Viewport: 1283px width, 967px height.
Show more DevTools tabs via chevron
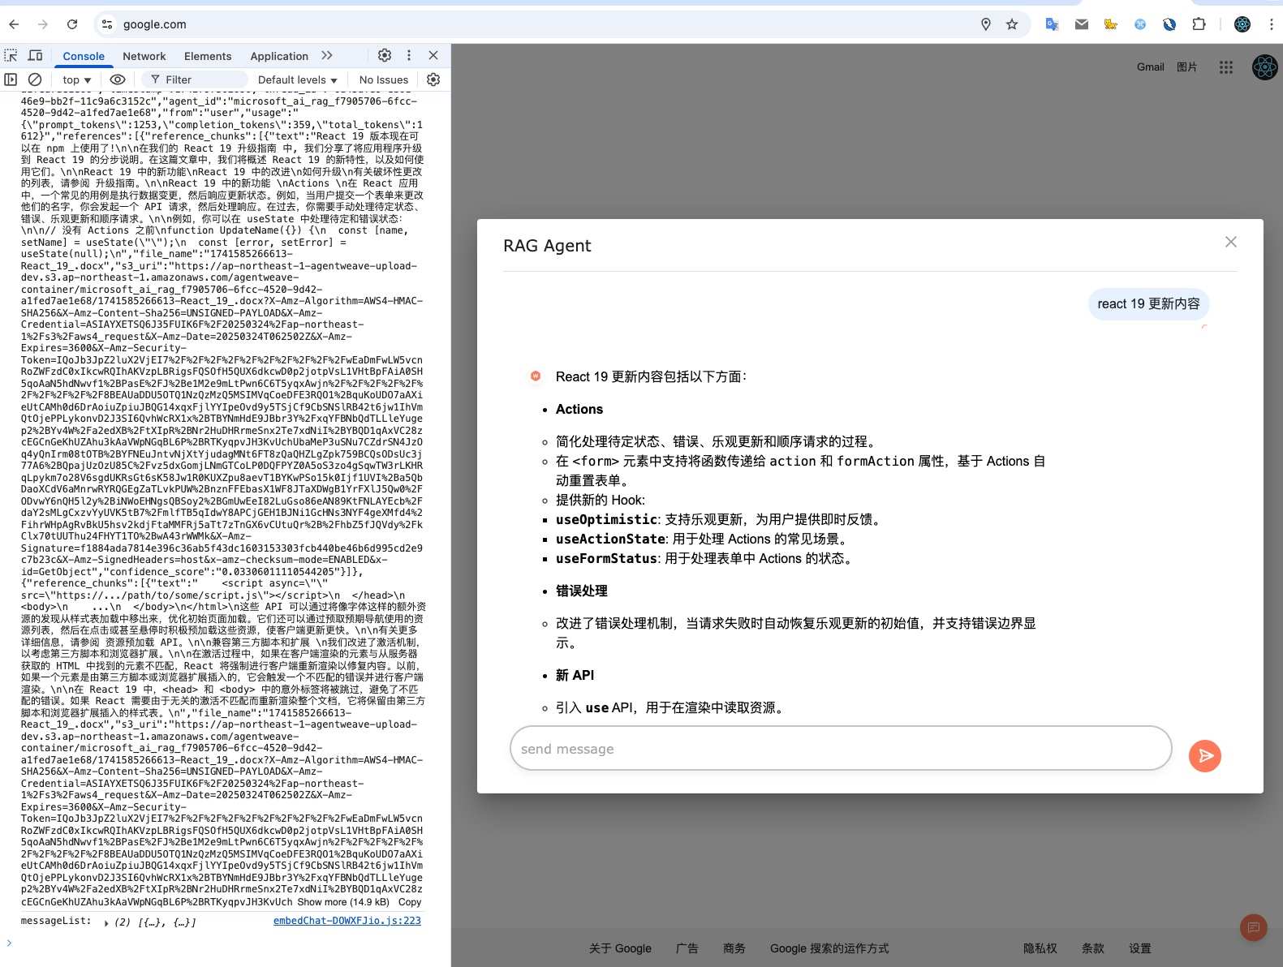pos(327,55)
